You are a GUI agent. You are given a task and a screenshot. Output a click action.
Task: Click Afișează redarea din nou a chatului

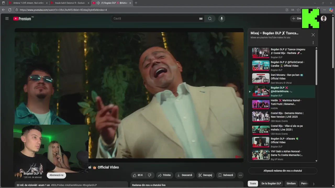[x=283, y=171]
